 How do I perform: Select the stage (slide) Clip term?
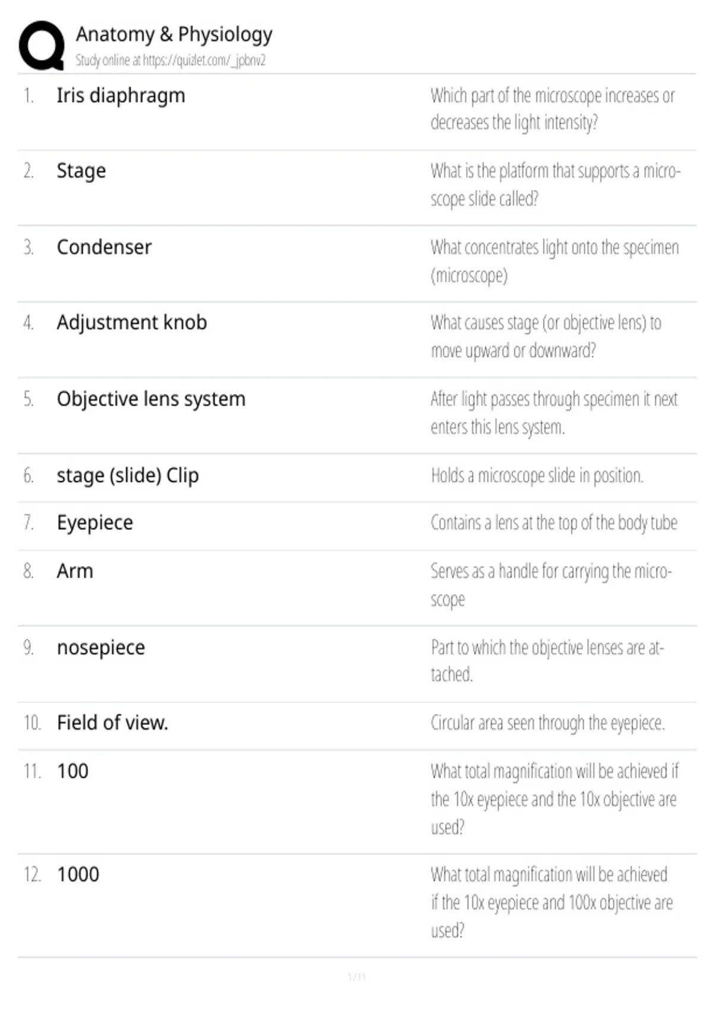(128, 476)
